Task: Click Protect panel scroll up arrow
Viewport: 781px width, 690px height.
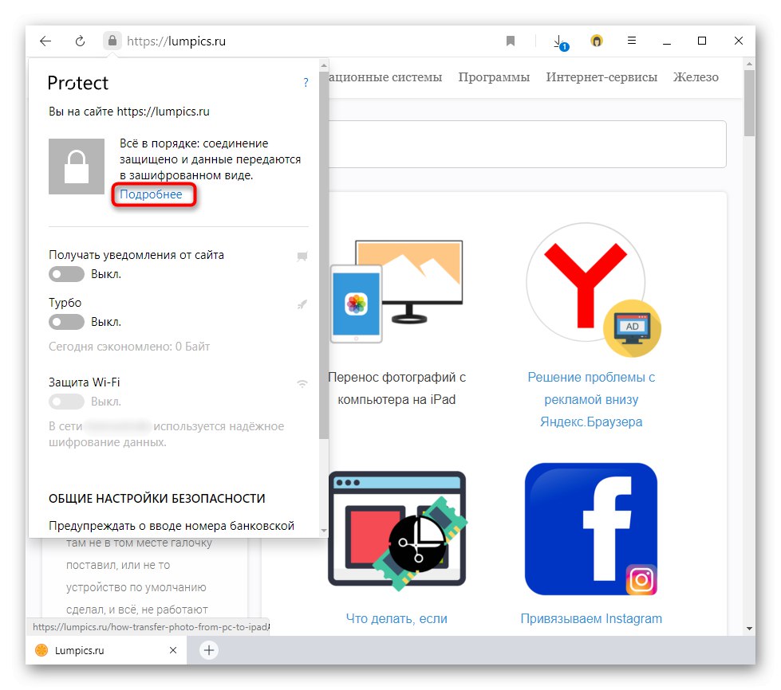Action: [x=324, y=65]
